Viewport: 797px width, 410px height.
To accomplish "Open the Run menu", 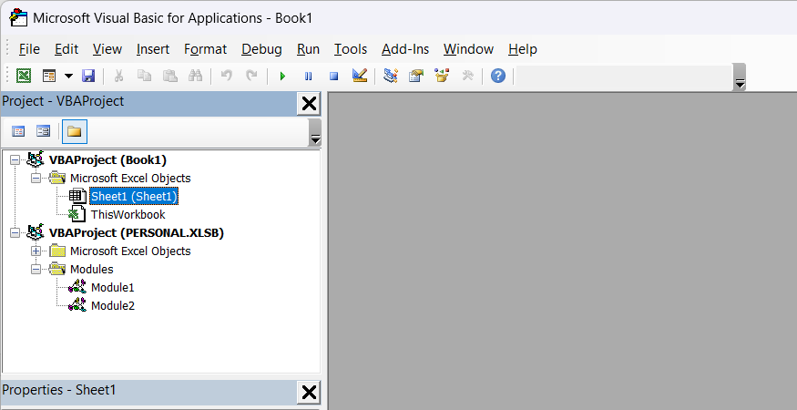I will 308,49.
